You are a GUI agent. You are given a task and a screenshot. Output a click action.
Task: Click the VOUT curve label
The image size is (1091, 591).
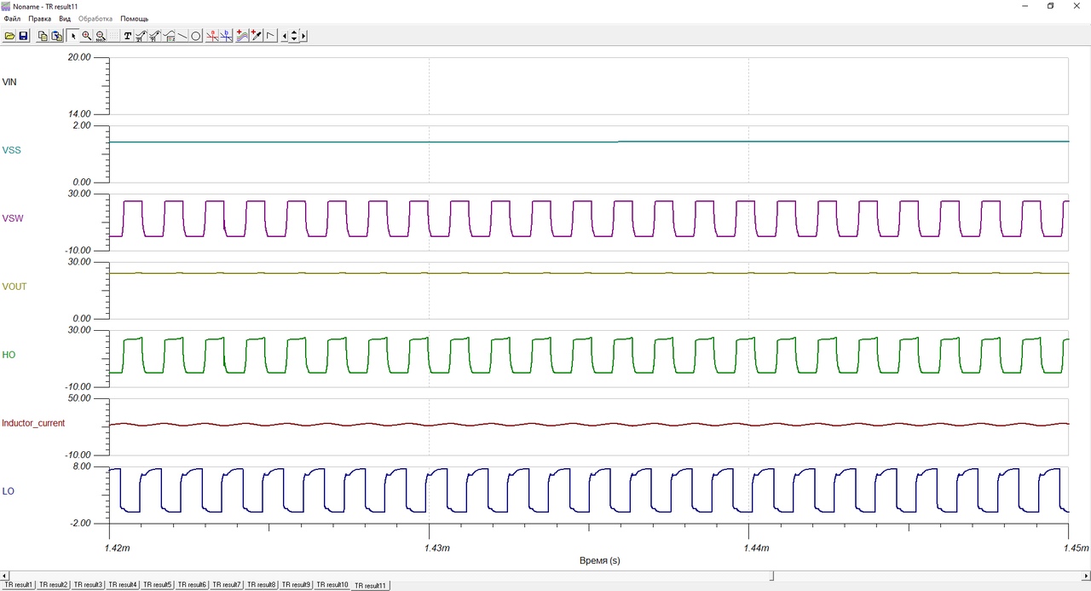click(14, 287)
